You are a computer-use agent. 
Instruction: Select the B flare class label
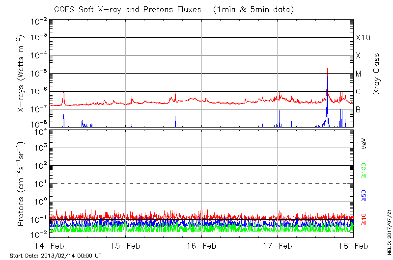point(358,109)
